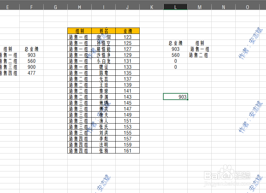Select column header H

(x=79, y=7)
